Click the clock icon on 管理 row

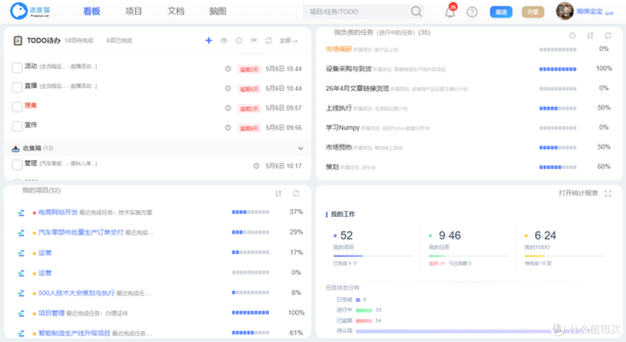pyautogui.click(x=256, y=166)
